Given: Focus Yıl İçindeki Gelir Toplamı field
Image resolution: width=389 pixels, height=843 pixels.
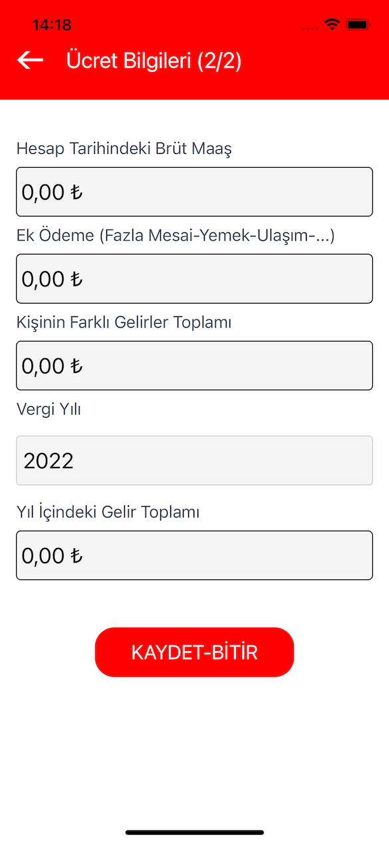Looking at the screenshot, I should tap(194, 555).
